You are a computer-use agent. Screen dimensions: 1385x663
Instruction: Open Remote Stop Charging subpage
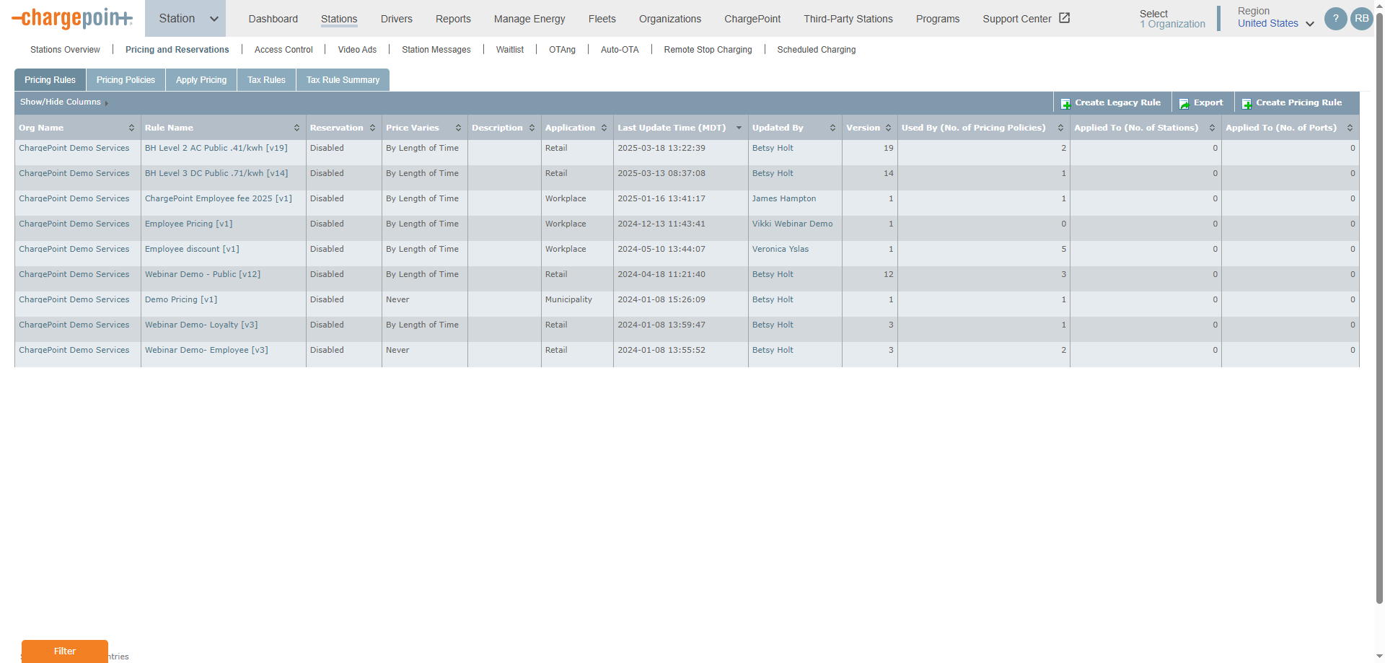(708, 50)
